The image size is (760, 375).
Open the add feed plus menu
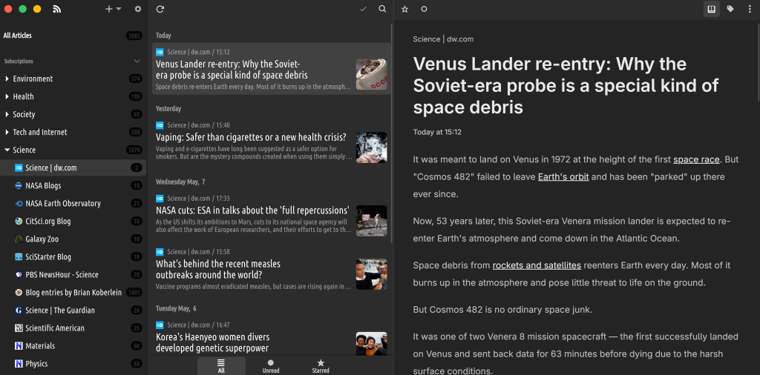113,9
